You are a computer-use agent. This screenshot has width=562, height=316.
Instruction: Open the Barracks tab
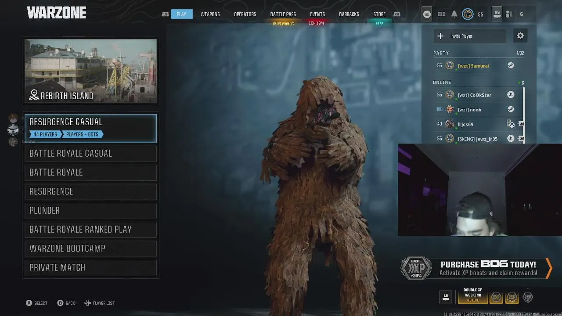point(349,14)
